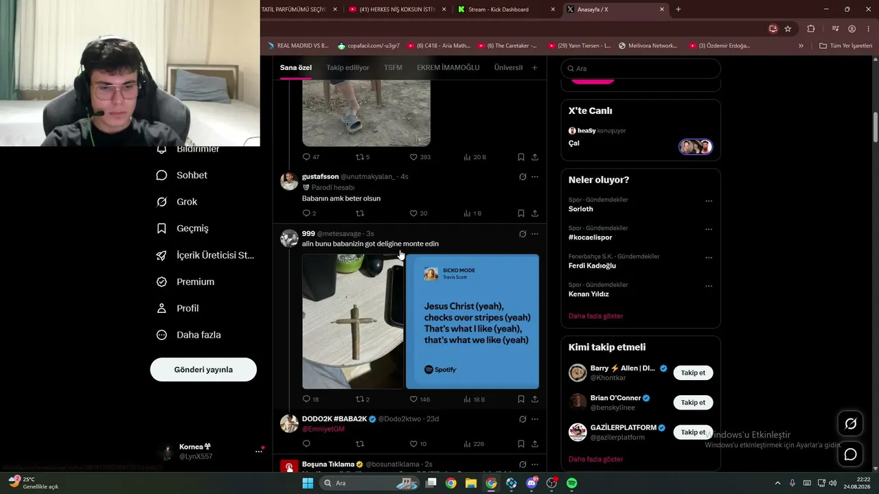The image size is (879, 494).
Task: Switch to the Sana özel tab
Action: pos(296,68)
